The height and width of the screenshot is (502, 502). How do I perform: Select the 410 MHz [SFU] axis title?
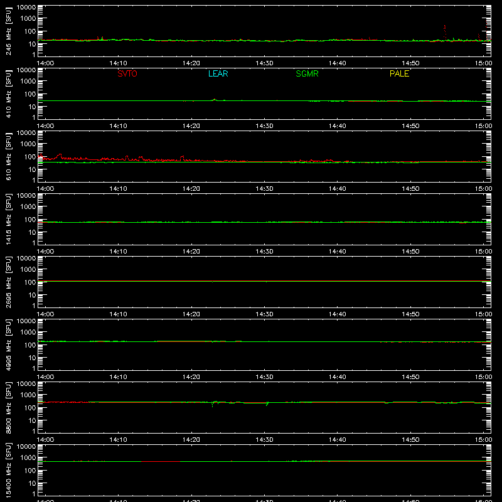click(9, 93)
